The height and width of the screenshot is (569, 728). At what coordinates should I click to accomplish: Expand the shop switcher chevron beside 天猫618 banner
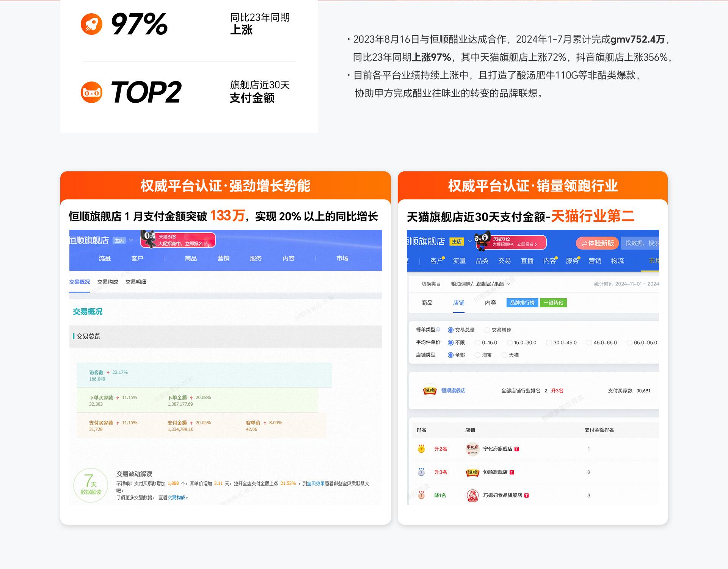[131, 240]
